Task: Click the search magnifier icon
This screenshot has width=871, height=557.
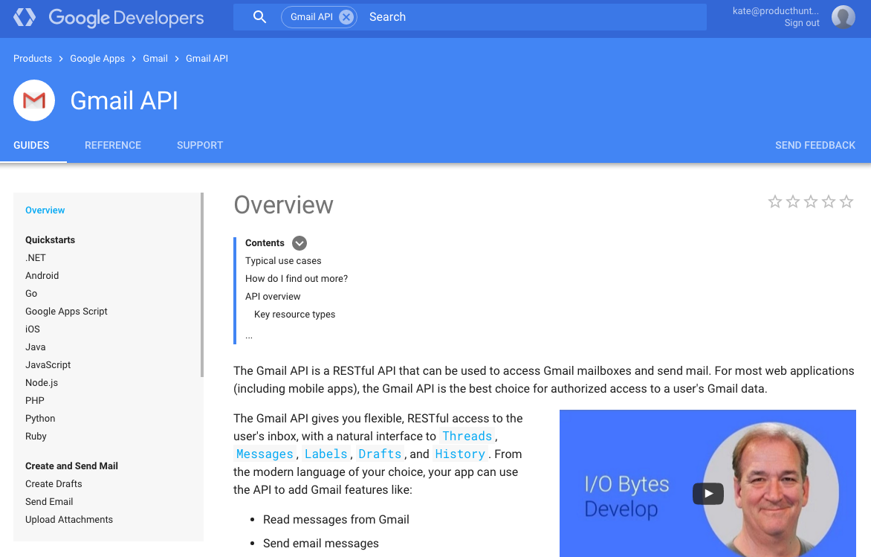Action: click(259, 16)
